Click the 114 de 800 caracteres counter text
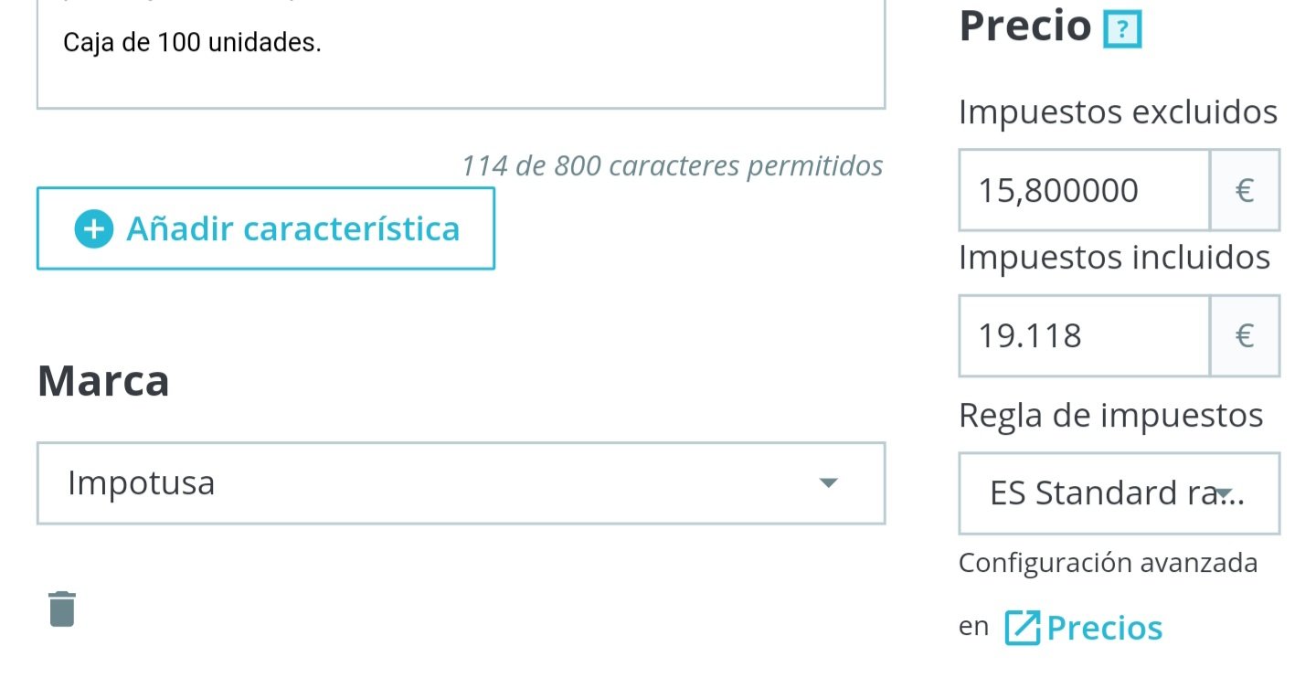 [x=673, y=165]
